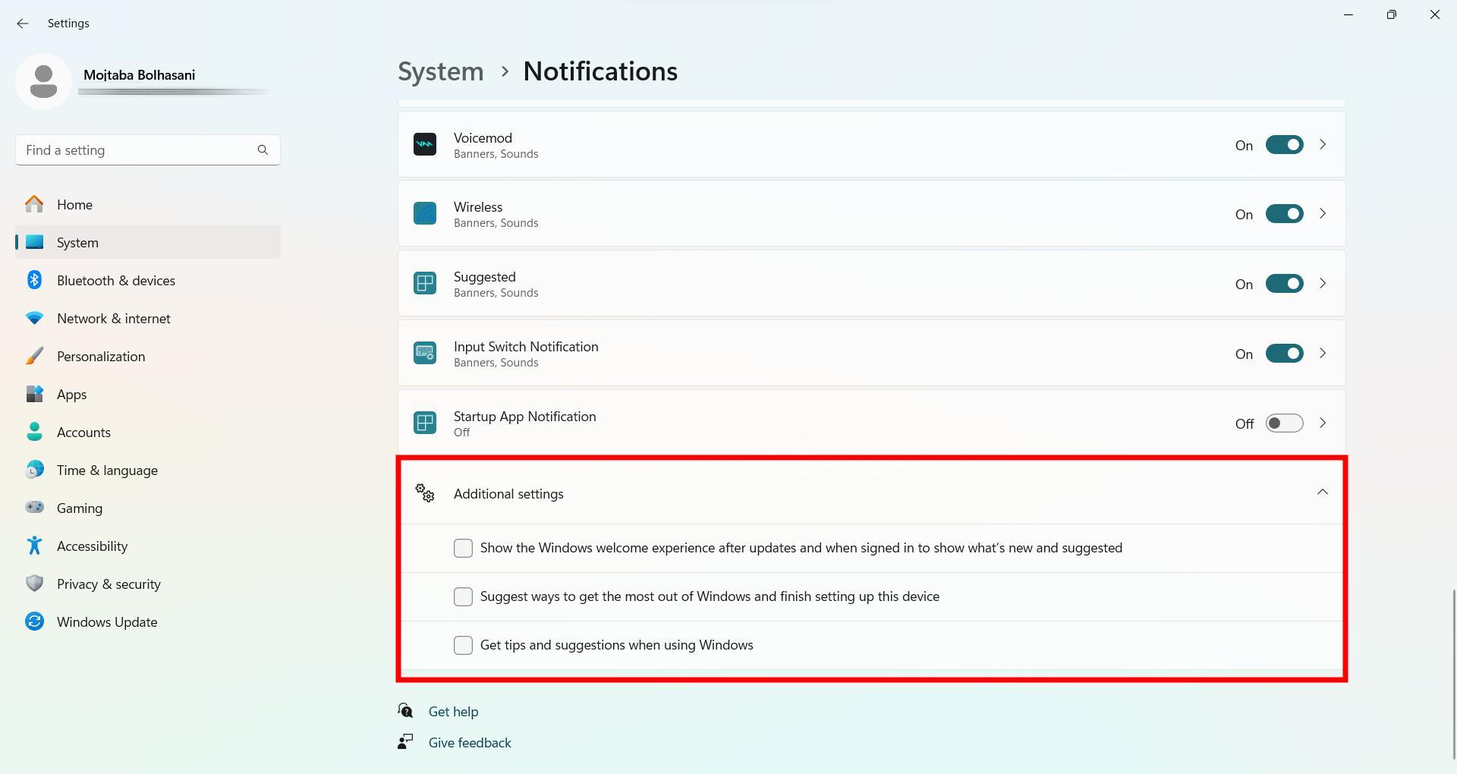Screen dimensions: 1457x774
Task: Click the back arrow icon
Action: click(23, 24)
